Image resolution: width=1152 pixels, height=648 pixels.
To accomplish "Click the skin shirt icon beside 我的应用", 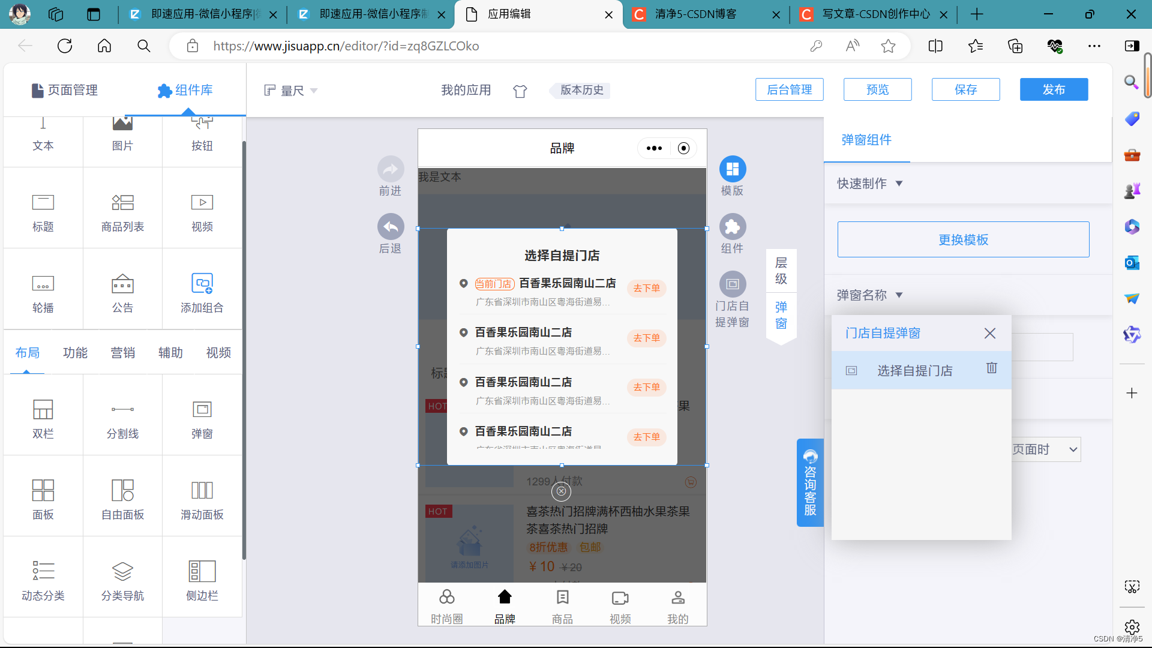I will 520,91.
